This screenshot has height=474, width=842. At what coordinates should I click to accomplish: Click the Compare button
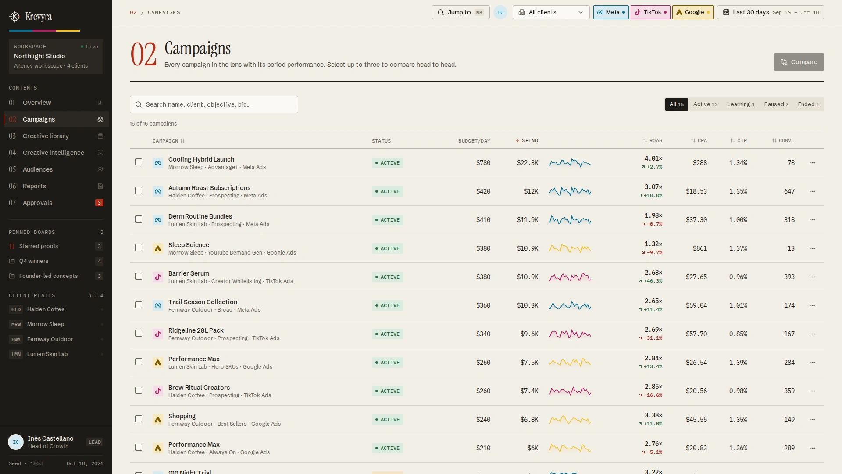click(x=799, y=62)
